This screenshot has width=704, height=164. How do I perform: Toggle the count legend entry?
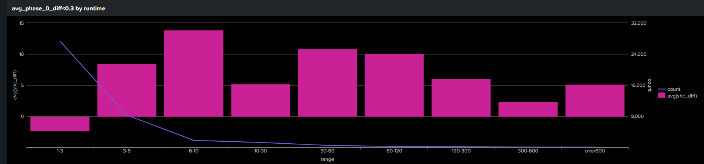(x=669, y=89)
